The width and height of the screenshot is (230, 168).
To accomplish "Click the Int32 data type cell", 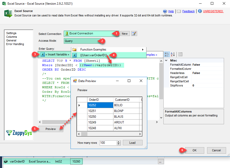I will [62, 161].
